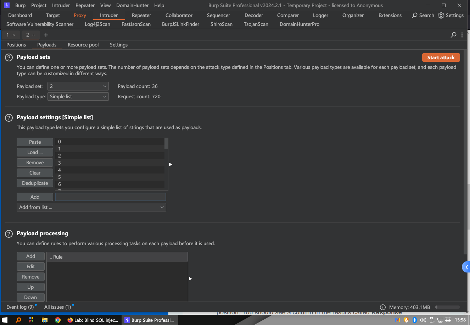Open the Project menu
Screen dimensions: 470x325
point(39,5)
